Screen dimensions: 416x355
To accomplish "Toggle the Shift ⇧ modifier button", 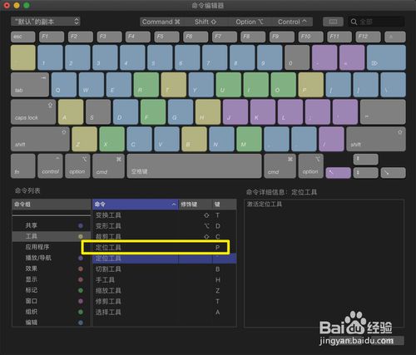I will coord(206,22).
